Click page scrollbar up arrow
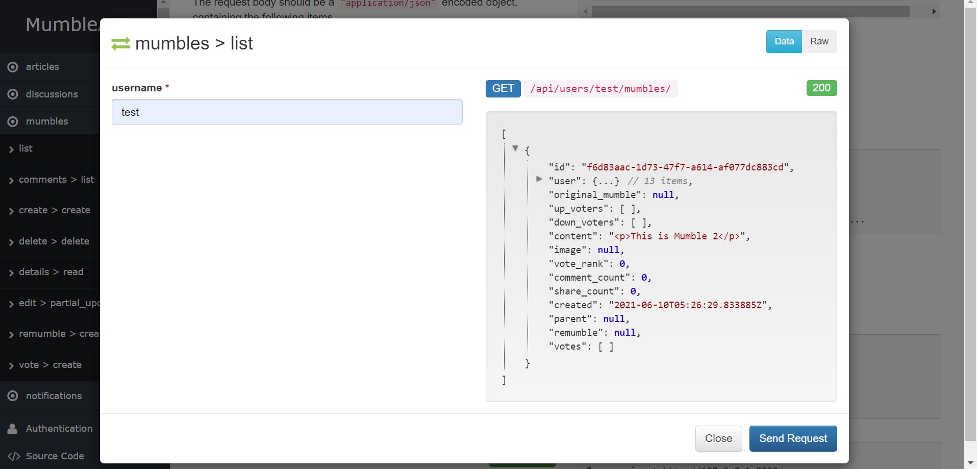 tap(970, 3)
